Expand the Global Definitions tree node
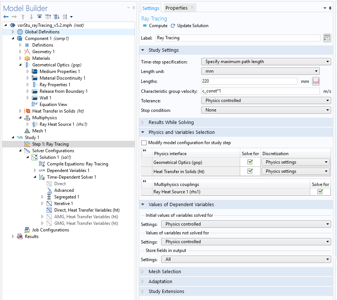337x300 pixels. tap(13, 32)
